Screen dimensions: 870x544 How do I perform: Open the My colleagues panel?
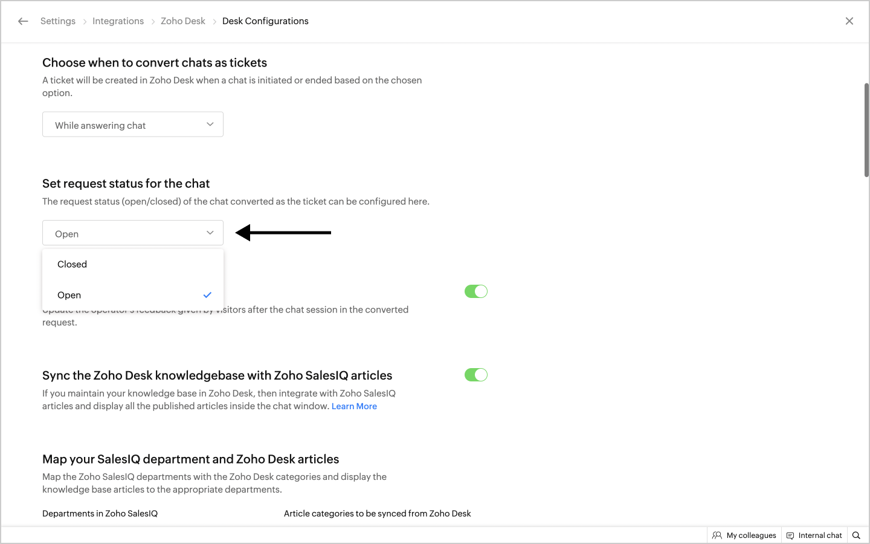pyautogui.click(x=751, y=535)
